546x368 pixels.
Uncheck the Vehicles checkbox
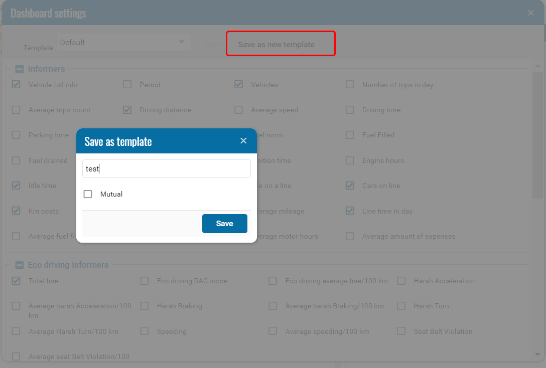click(x=239, y=85)
